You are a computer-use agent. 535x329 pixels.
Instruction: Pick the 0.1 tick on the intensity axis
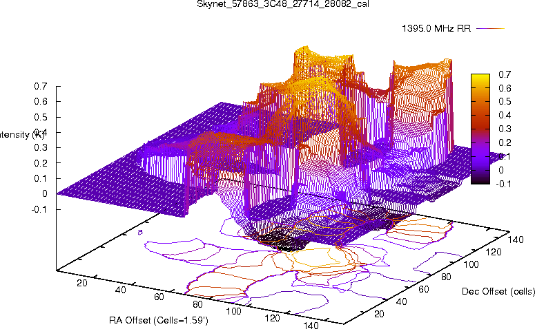pyautogui.click(x=40, y=178)
